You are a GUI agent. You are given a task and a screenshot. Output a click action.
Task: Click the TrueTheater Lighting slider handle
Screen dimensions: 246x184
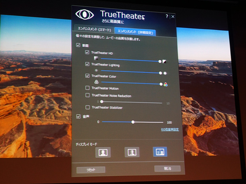[160, 73]
